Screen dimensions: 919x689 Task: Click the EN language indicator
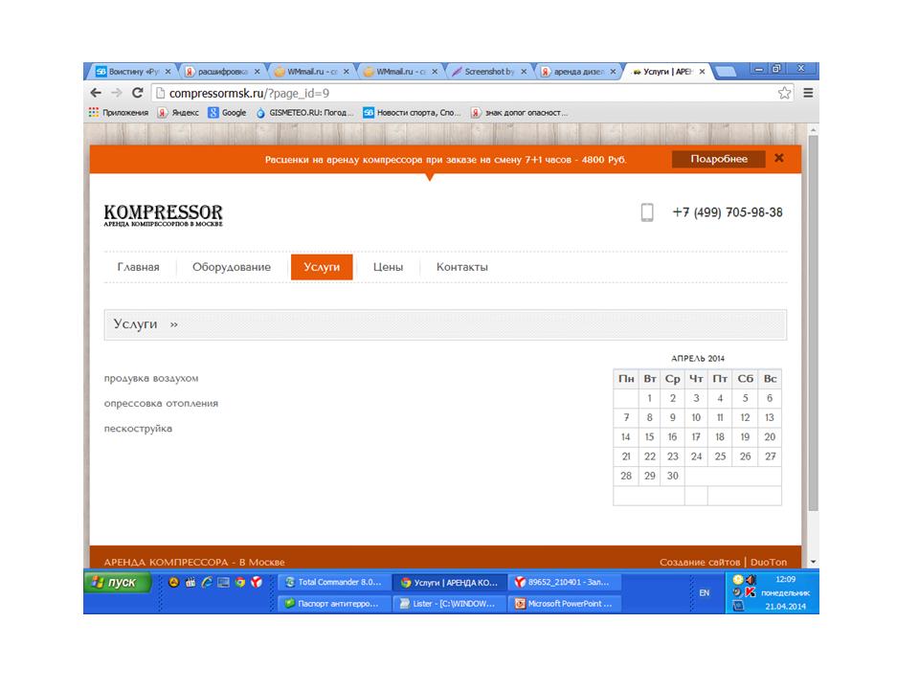click(x=704, y=593)
